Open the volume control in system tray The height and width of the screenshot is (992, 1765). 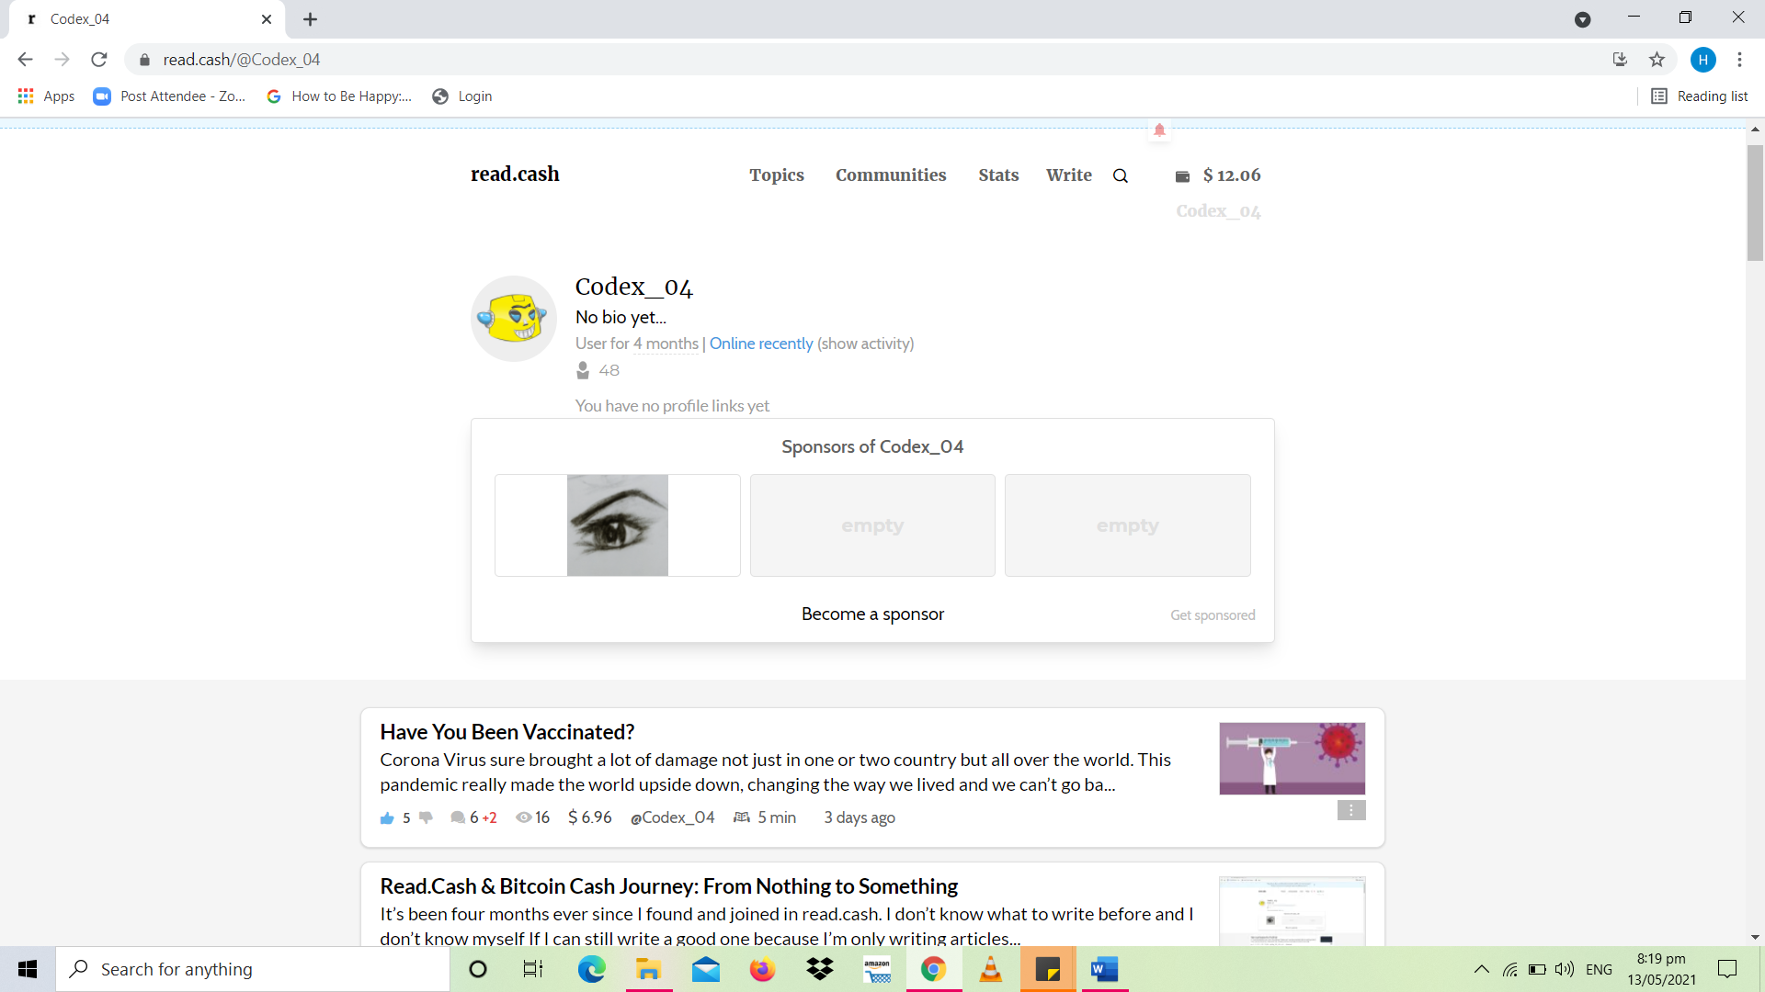(1565, 969)
